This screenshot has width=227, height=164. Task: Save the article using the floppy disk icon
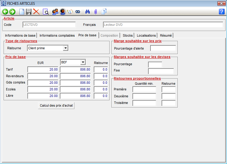[x=29, y=12]
